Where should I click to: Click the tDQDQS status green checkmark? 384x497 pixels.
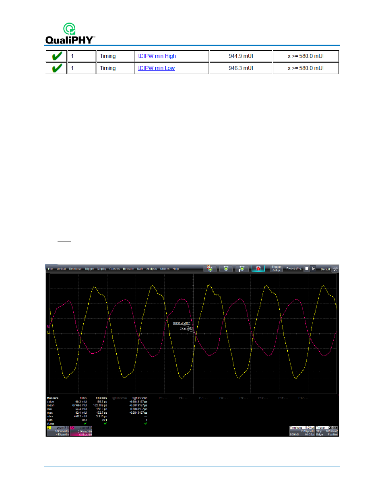click(105, 423)
